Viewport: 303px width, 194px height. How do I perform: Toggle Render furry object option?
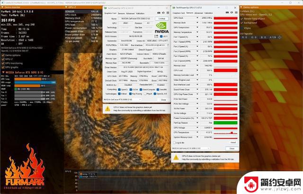point(242,19)
